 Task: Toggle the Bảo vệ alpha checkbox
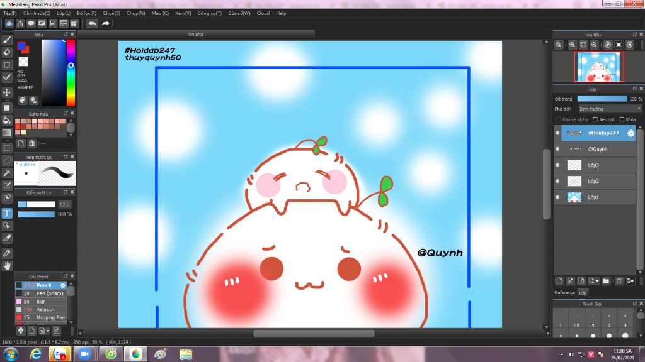coord(558,119)
